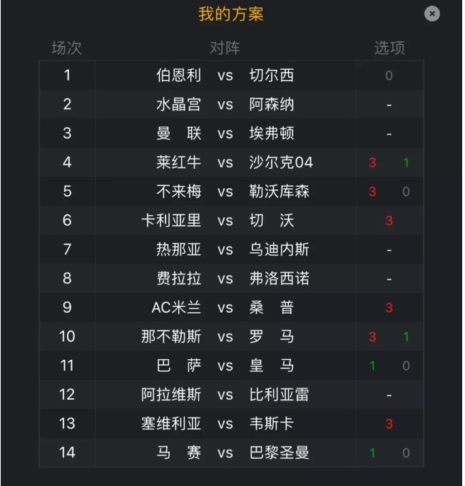Click the 3 option for 塞维利亚 match
The height and width of the screenshot is (486, 465).
389,424
